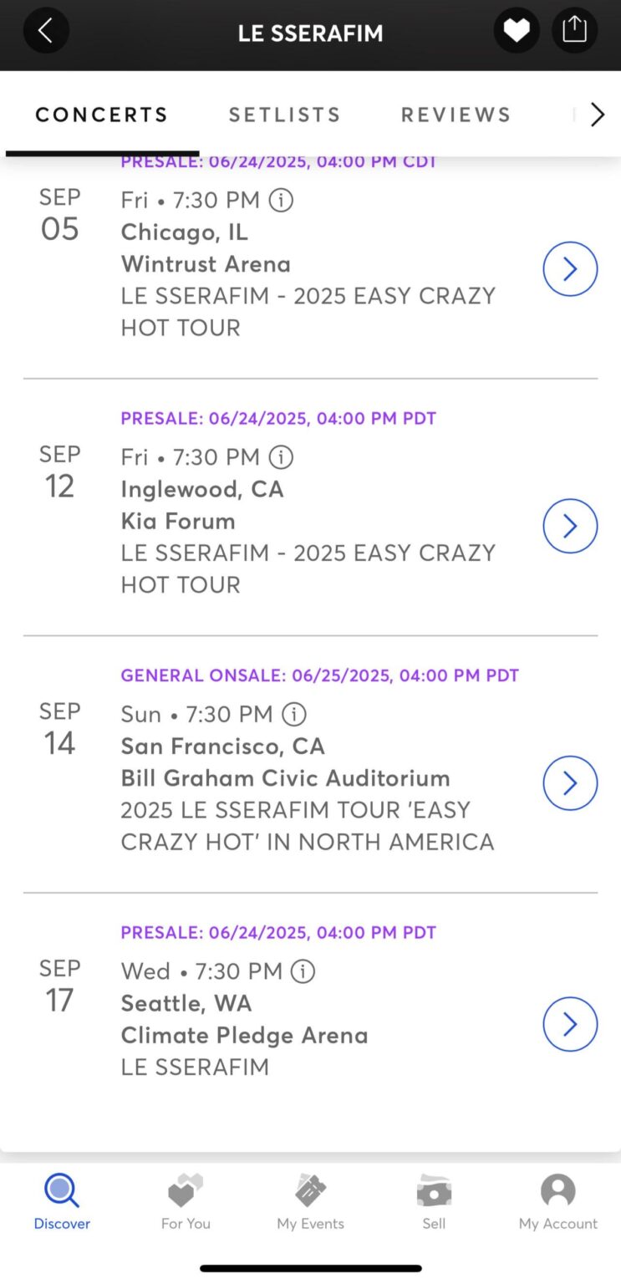The image size is (621, 1284).
Task: Tap the share icon in the header
Action: 574,31
